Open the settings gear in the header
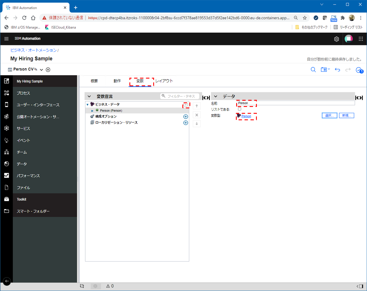The image size is (367, 291). coord(336,39)
